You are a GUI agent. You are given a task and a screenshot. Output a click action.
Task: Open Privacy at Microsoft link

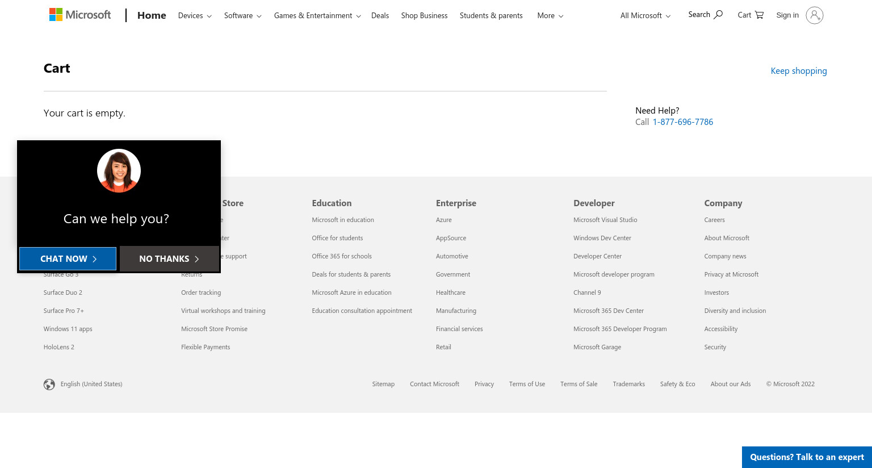[731, 274]
